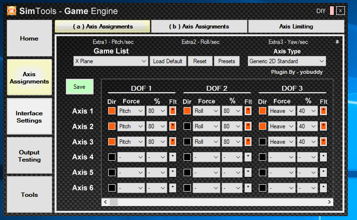Toggle Axis 1 DOF 1 filter button
357x220 pixels.
tap(173, 111)
